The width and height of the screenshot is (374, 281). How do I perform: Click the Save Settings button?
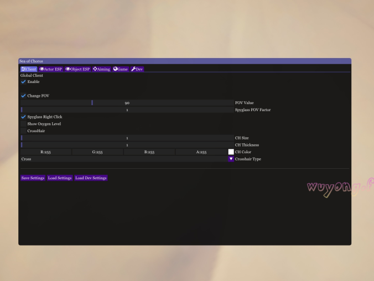tap(33, 178)
